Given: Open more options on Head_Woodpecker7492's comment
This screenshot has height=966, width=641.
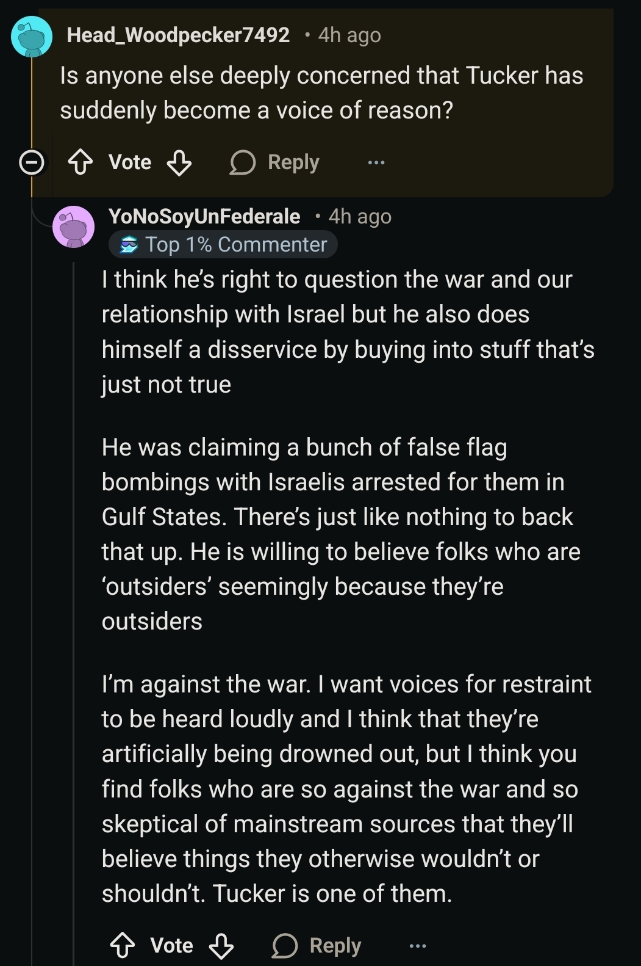Looking at the screenshot, I should pyautogui.click(x=376, y=162).
